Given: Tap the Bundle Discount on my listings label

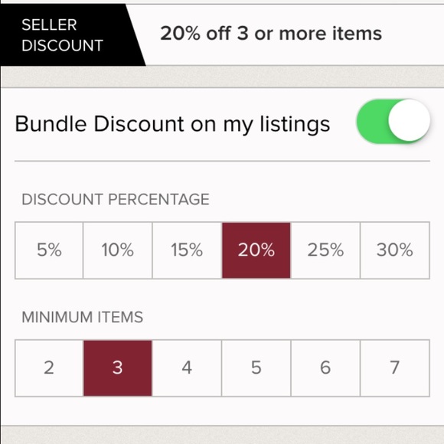Looking at the screenshot, I should coord(172,124).
